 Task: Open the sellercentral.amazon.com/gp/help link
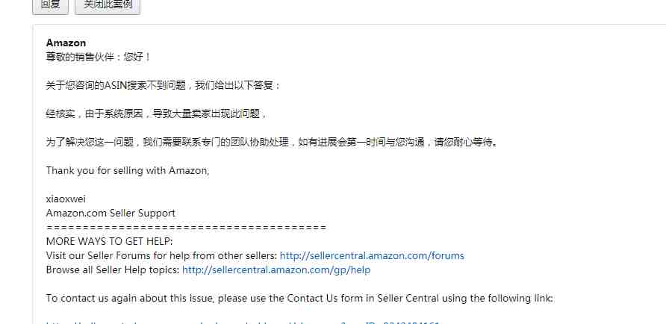pyautogui.click(x=276, y=270)
